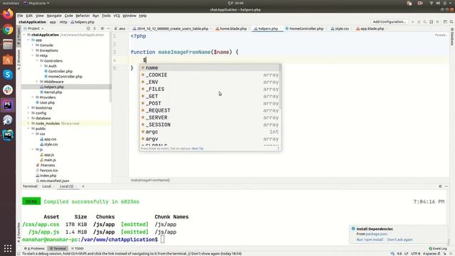
Task: Open Slack from the dock
Action: pos(8,90)
